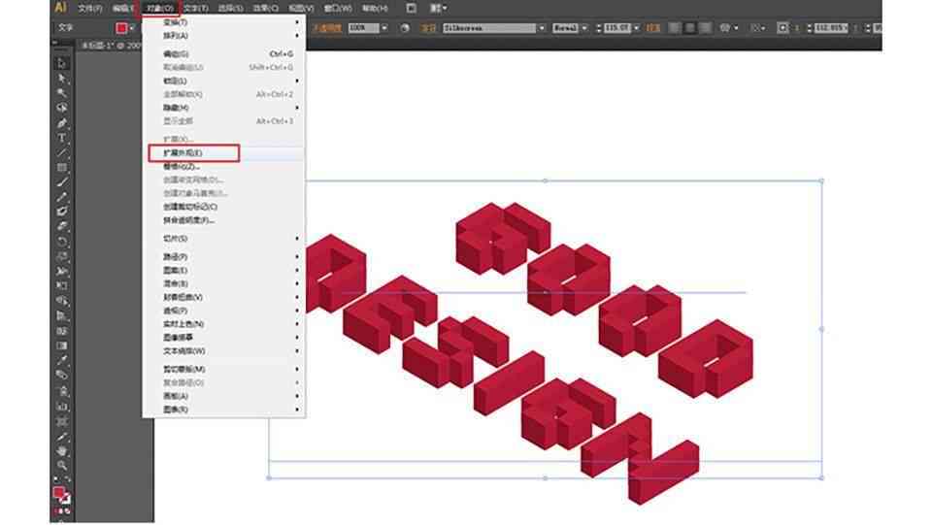This screenshot has height=525, width=932.
Task: Select the Blob Brush tool
Action: click(62, 212)
